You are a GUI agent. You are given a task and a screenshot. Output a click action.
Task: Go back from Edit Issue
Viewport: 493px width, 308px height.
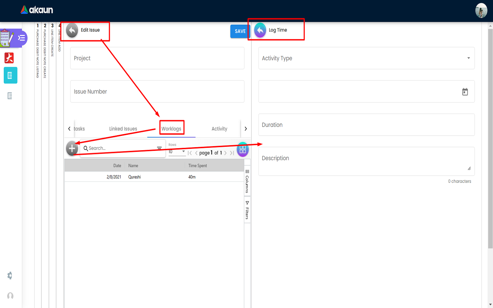72,30
